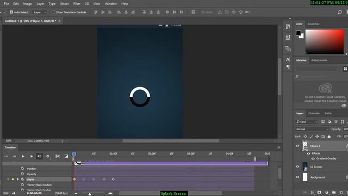The width and height of the screenshot is (348, 196).
Task: Lock transparent pixels icon
Action: [306, 137]
